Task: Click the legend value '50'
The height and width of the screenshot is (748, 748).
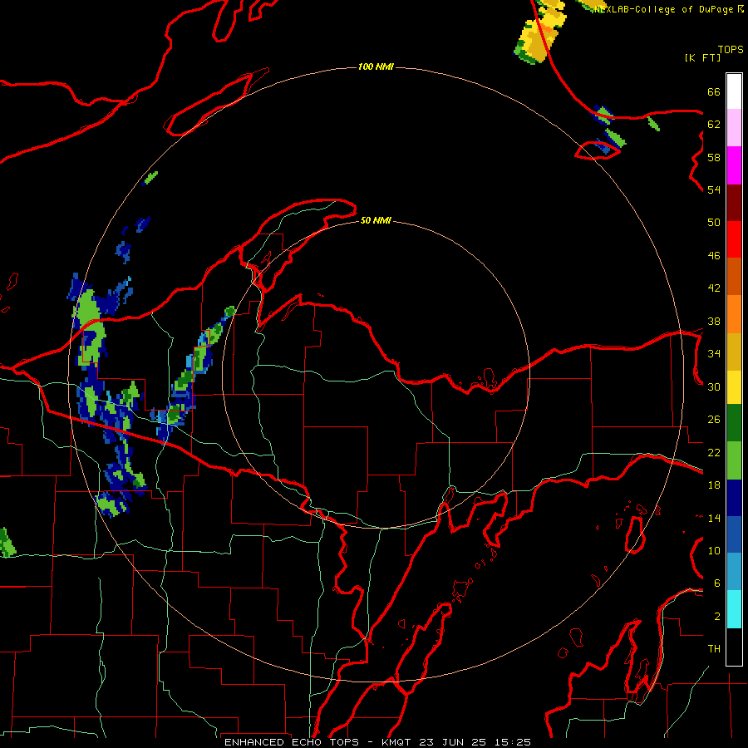Action: [714, 222]
